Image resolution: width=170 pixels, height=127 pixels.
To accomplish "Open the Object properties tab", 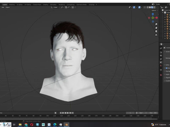I will 161,70.
